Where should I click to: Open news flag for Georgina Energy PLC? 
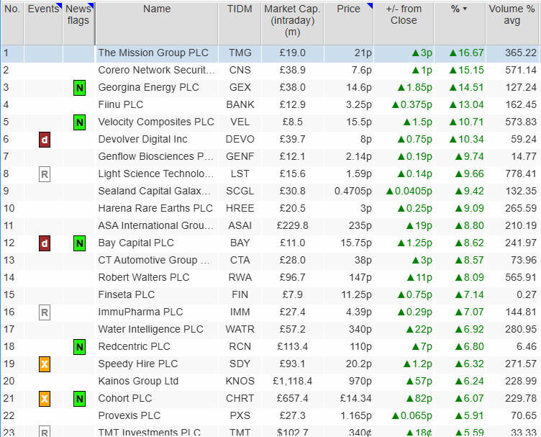tap(79, 88)
